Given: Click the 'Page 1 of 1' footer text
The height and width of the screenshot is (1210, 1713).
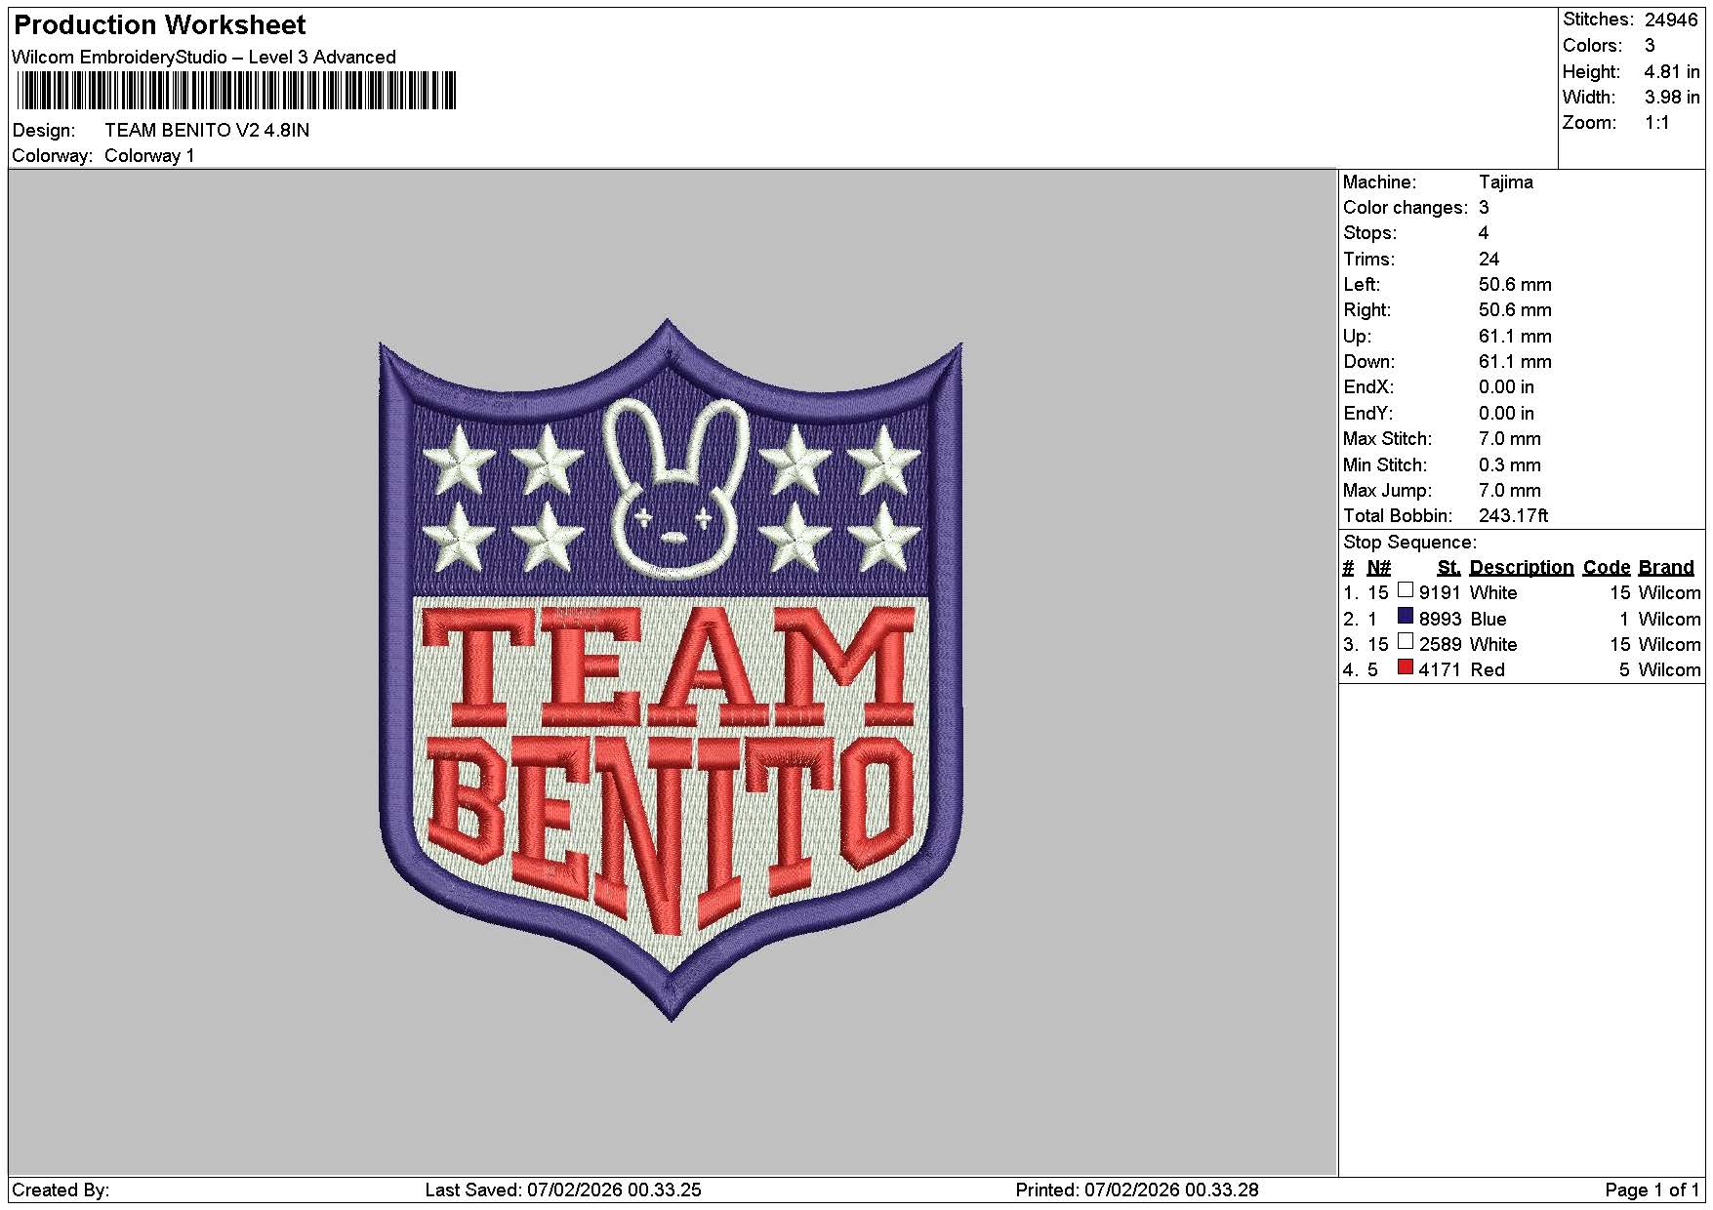Looking at the screenshot, I should (x=1652, y=1190).
